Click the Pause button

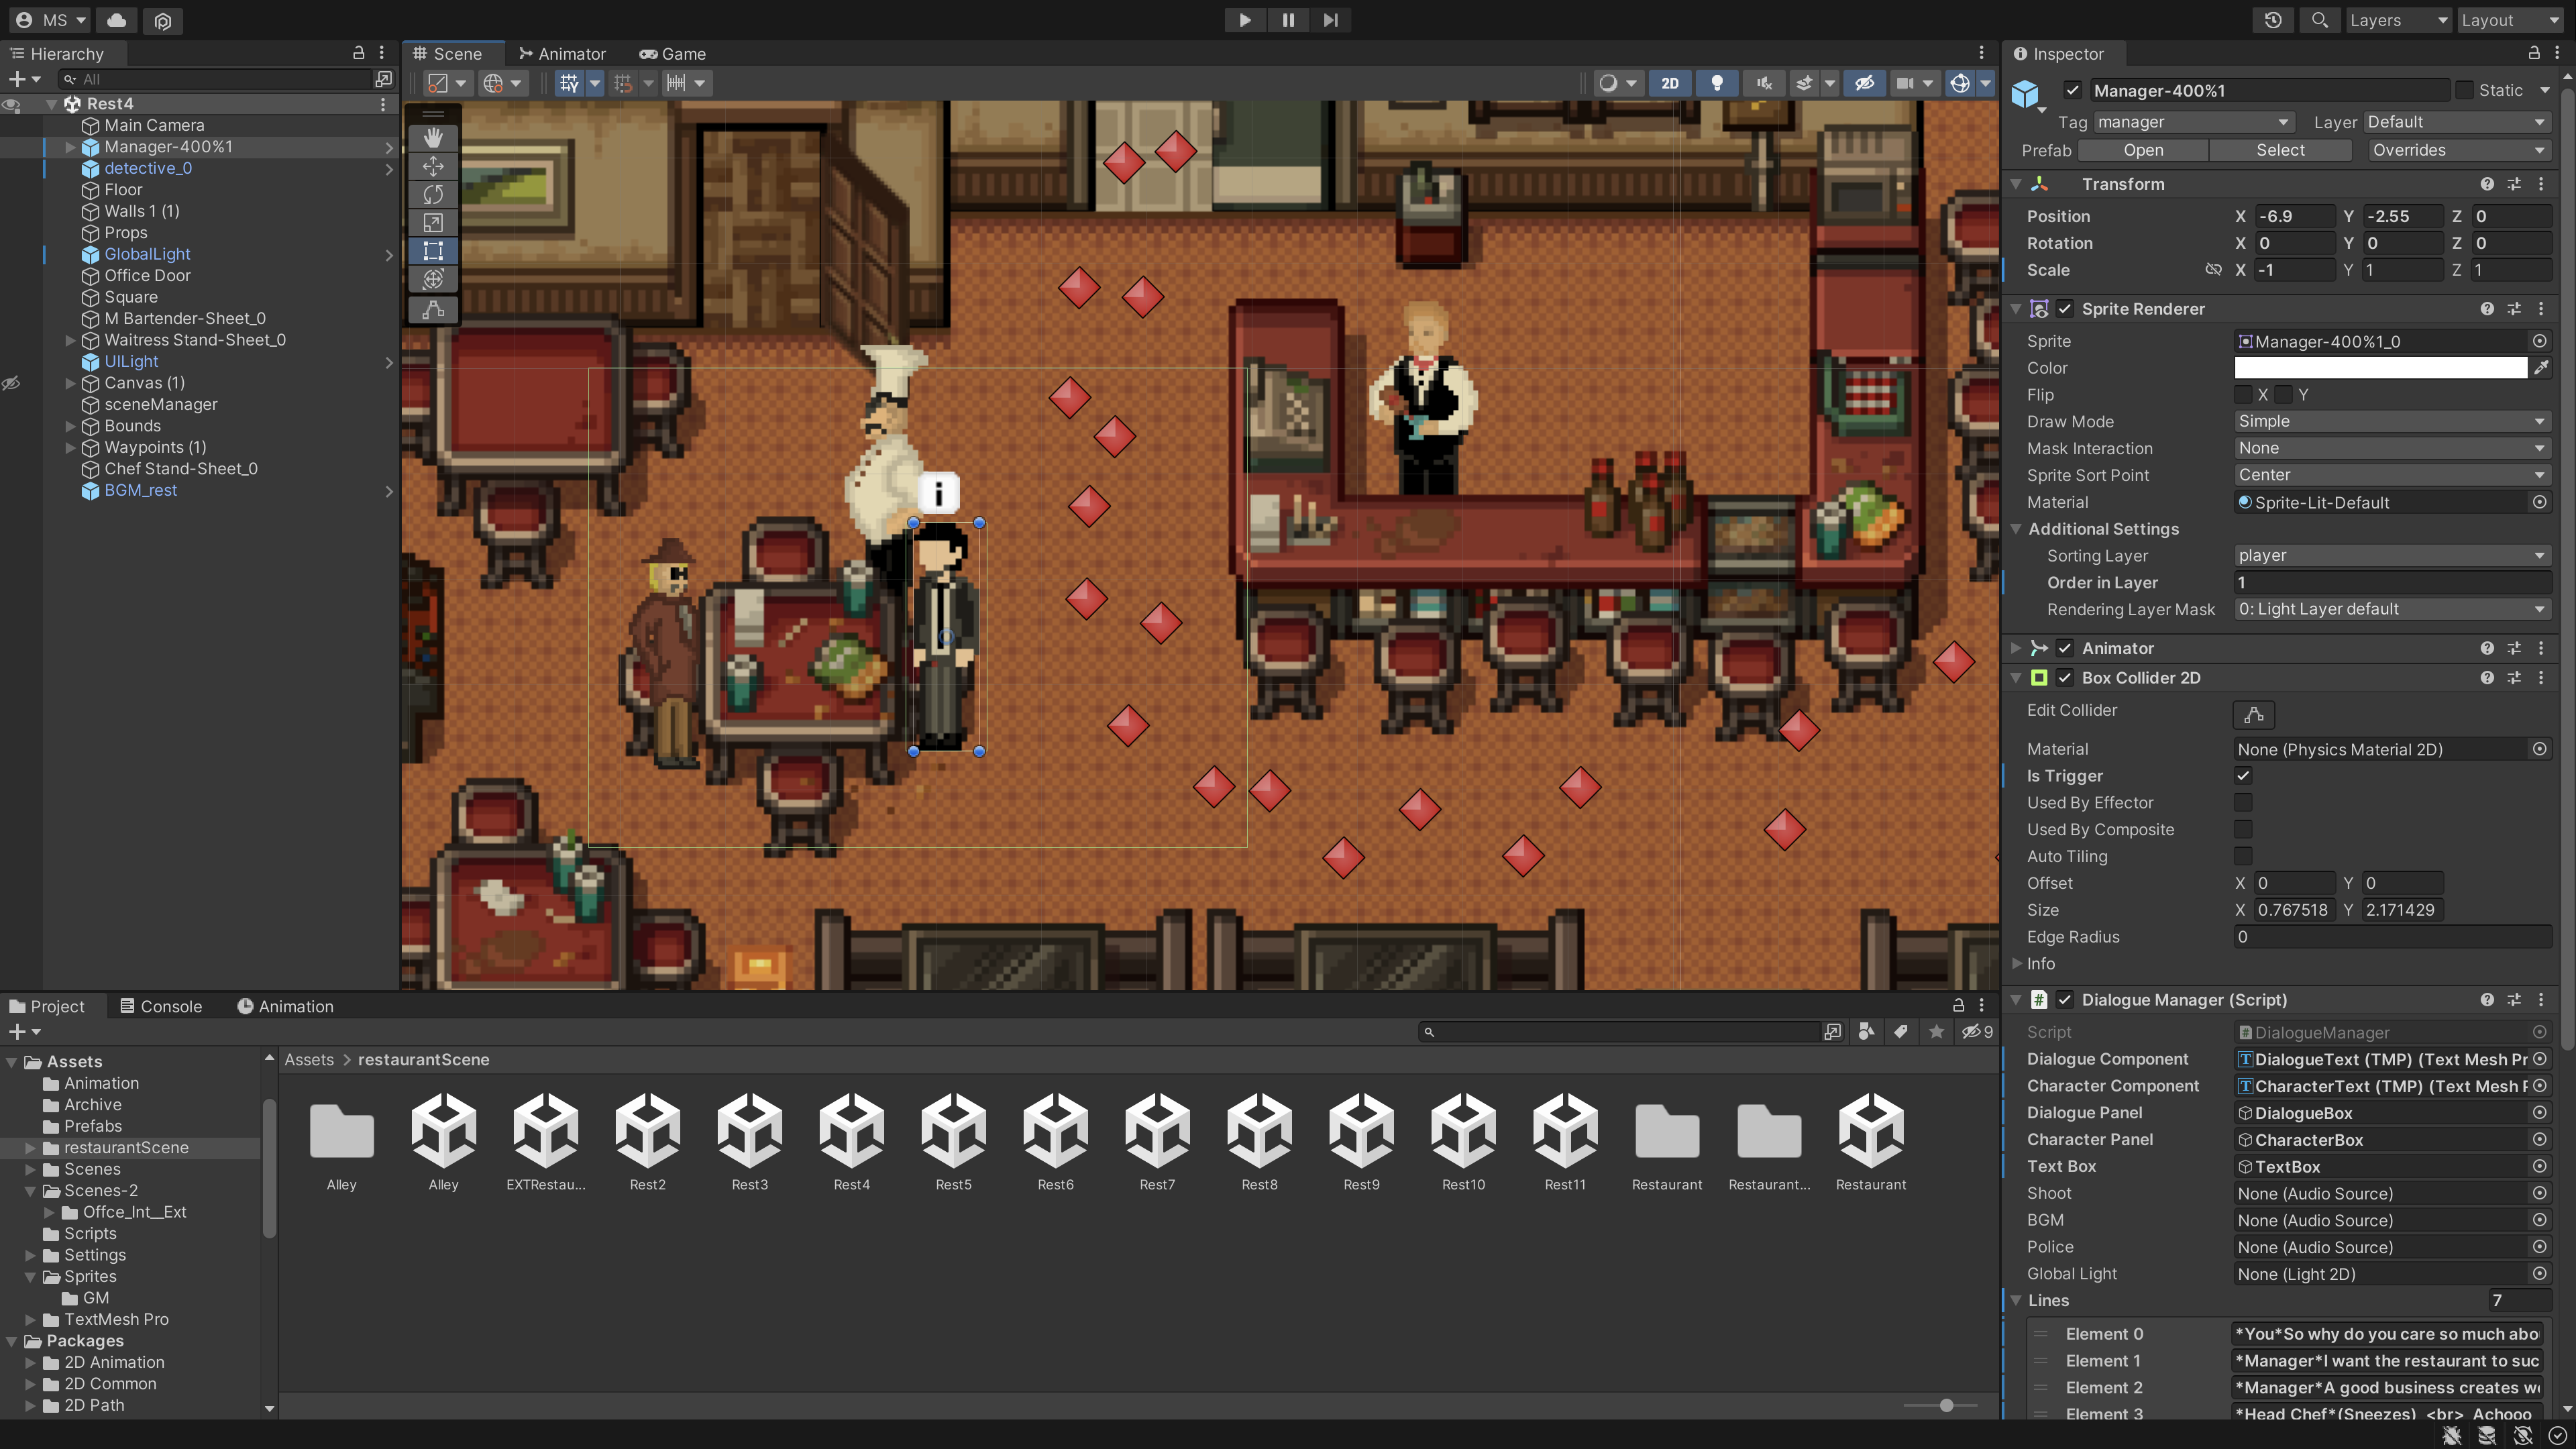click(x=1288, y=20)
